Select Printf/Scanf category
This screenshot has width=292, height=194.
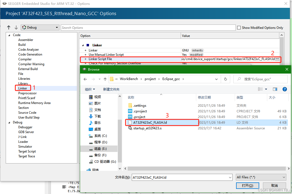click(x=27, y=98)
